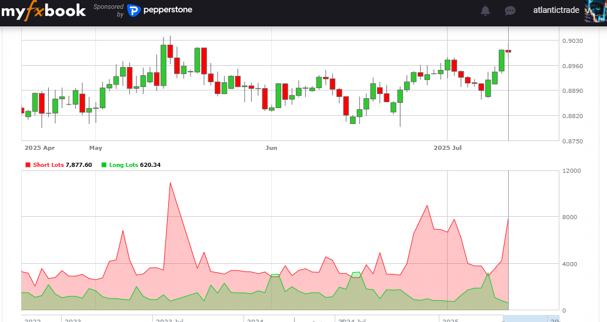Click the 8000 lots axis label
This screenshot has height=322, width=607.
coord(569,217)
